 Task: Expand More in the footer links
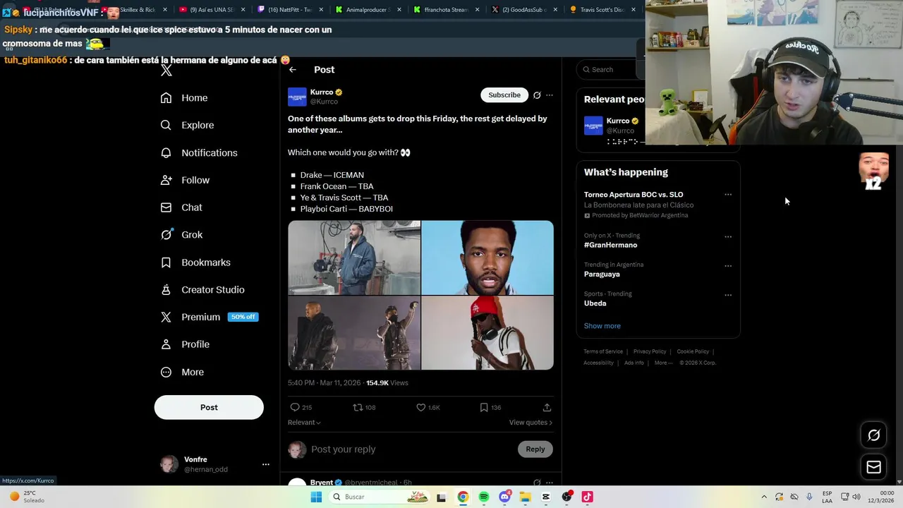coord(663,363)
